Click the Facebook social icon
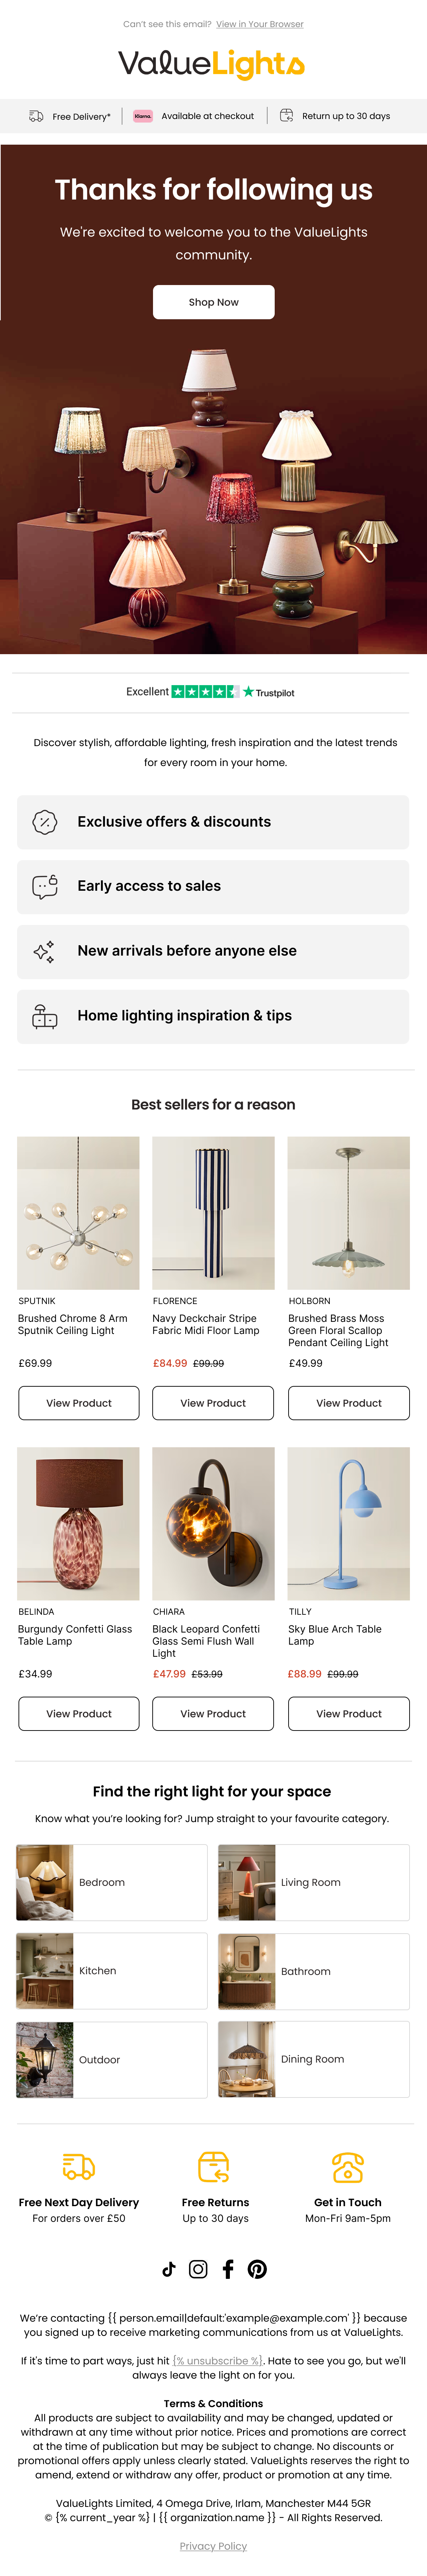This screenshot has height=2576, width=427. 227,2269
